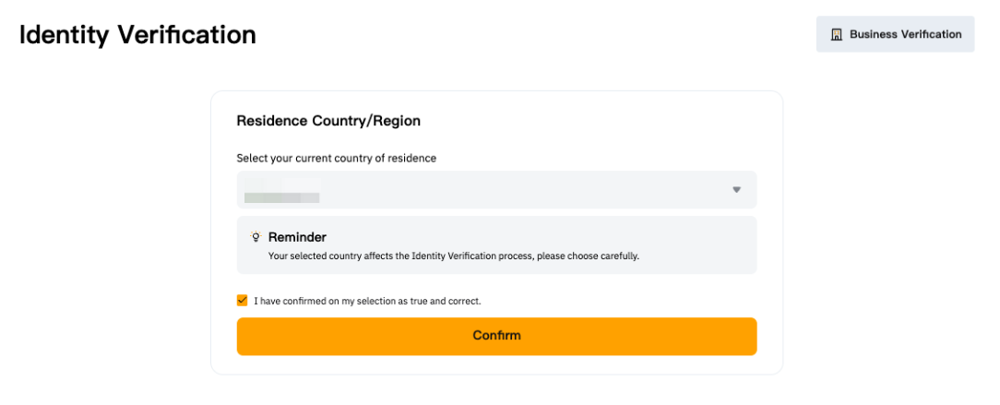The width and height of the screenshot is (1000, 405).
Task: Expand the country list via the dropdown arrow
Action: 736,190
